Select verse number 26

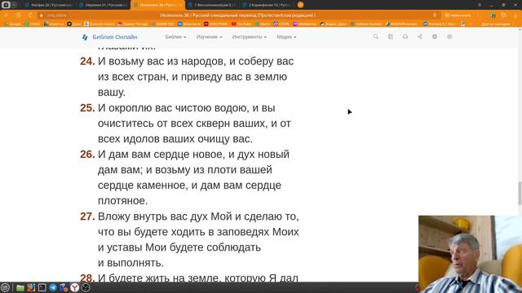coord(87,154)
